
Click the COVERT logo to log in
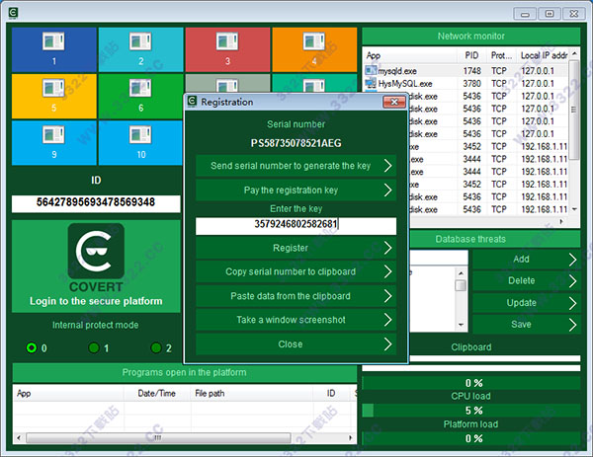pyautogui.click(x=96, y=253)
